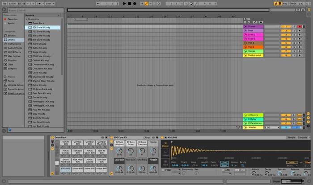Toggle browser preview headphone button
The width and height of the screenshot is (313, 185).
point(10,130)
